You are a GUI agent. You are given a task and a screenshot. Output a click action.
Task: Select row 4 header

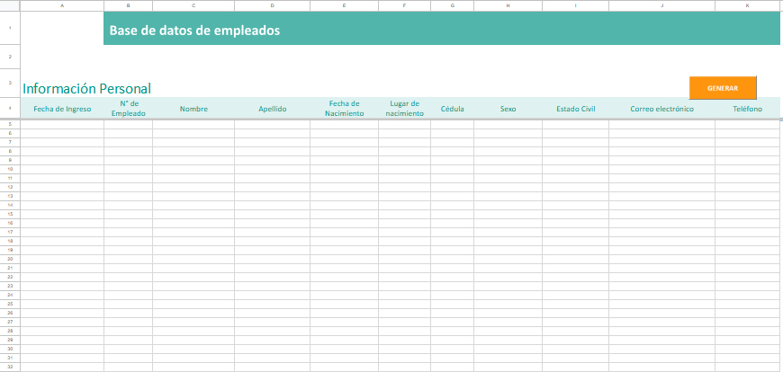coord(10,108)
